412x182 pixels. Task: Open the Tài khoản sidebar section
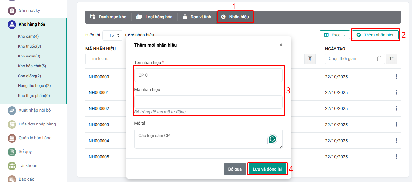tap(28, 166)
